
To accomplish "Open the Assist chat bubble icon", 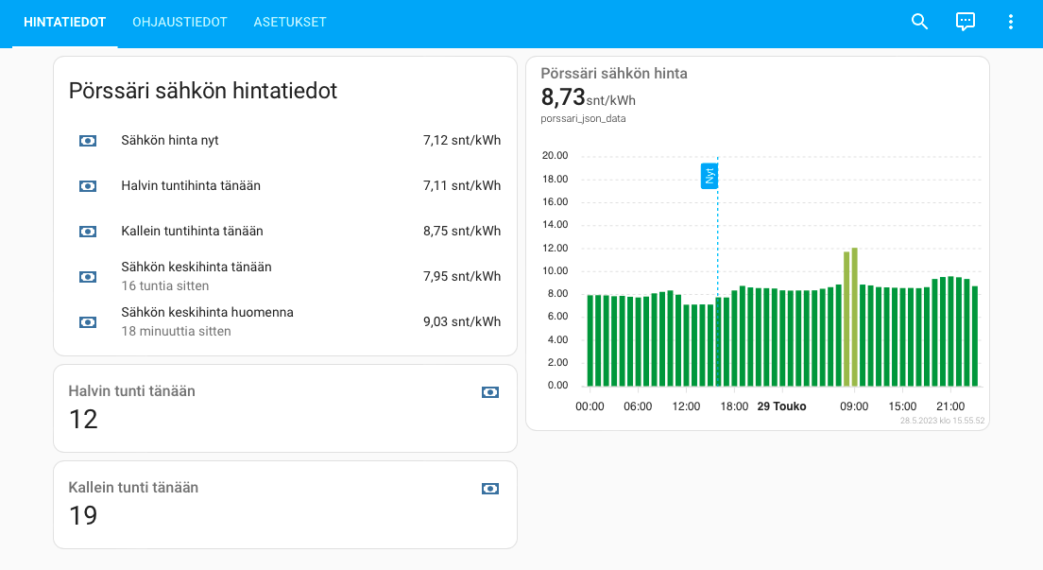I will coord(965,22).
